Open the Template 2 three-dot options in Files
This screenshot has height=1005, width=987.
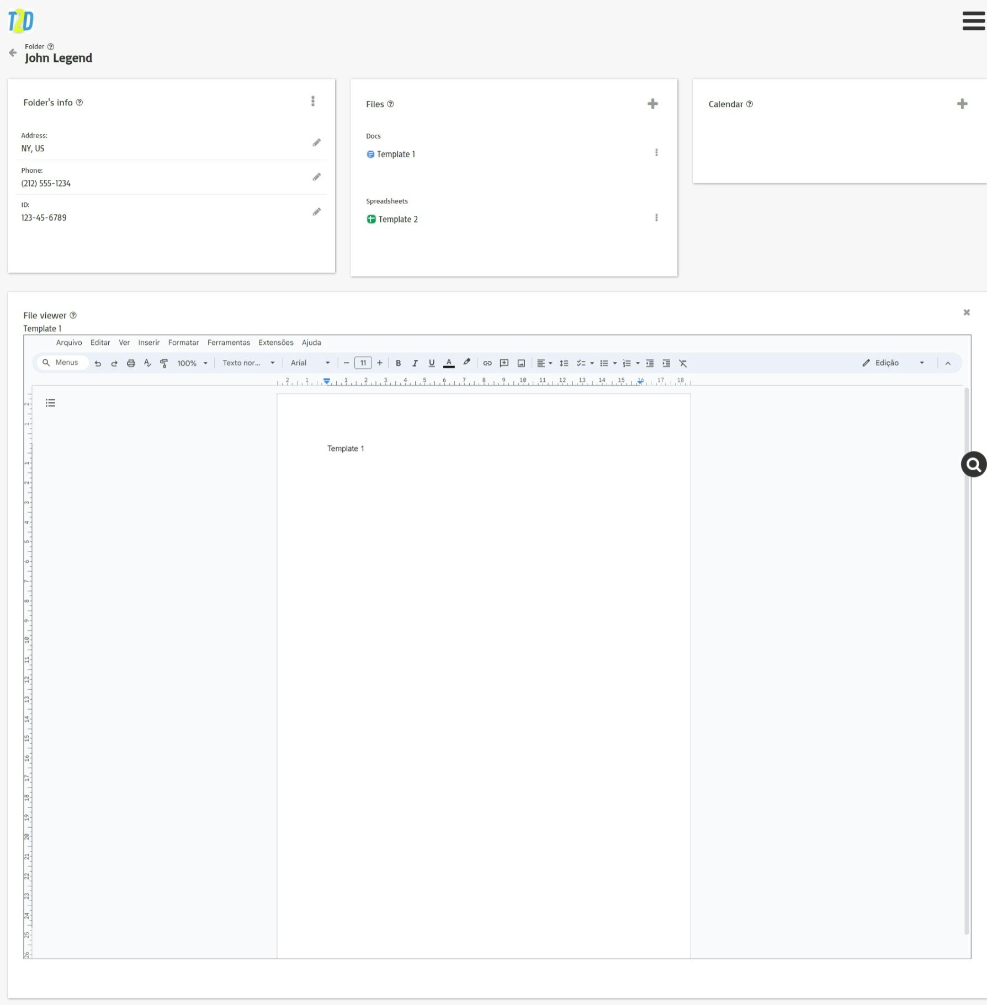[x=656, y=217]
